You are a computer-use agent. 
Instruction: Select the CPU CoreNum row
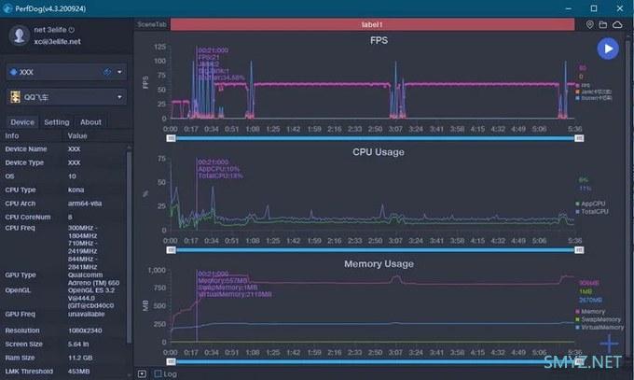pyautogui.click(x=64, y=217)
